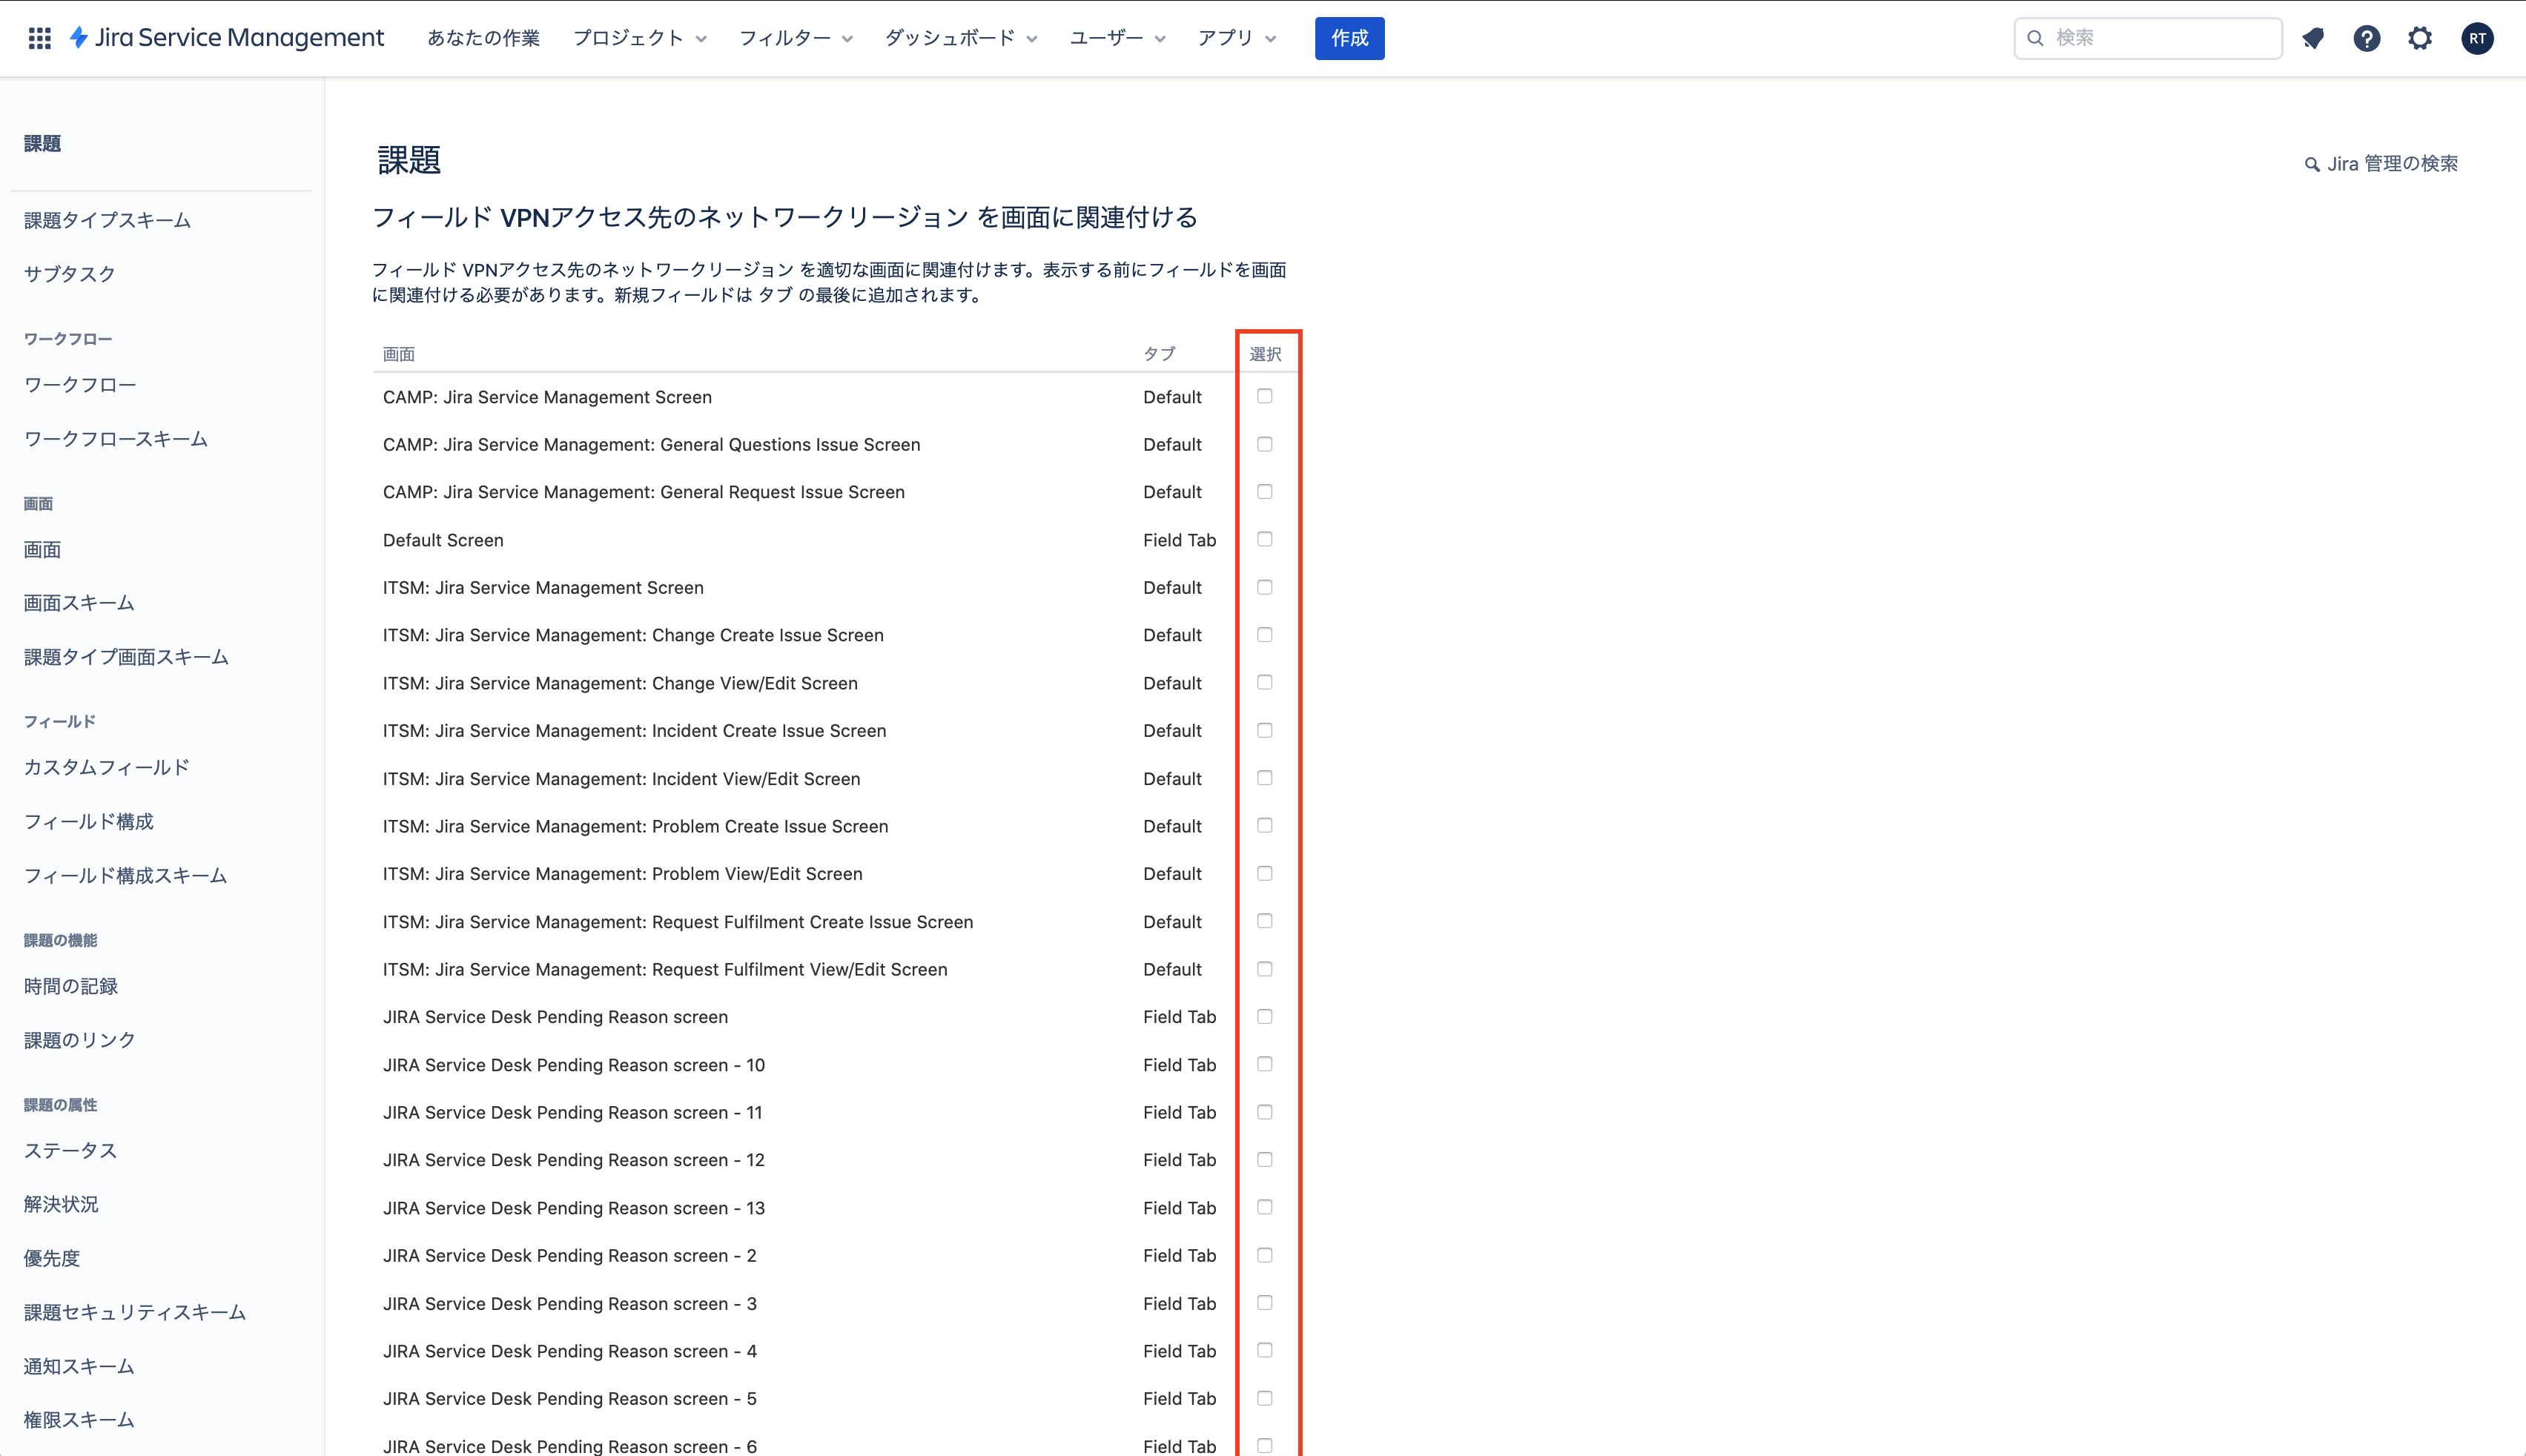Image resolution: width=2526 pixels, height=1456 pixels.
Task: Open あなたの作業 in top navigation
Action: pos(483,38)
